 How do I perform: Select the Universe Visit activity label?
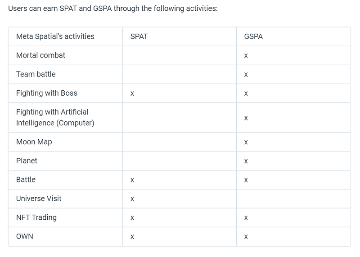coord(39,199)
